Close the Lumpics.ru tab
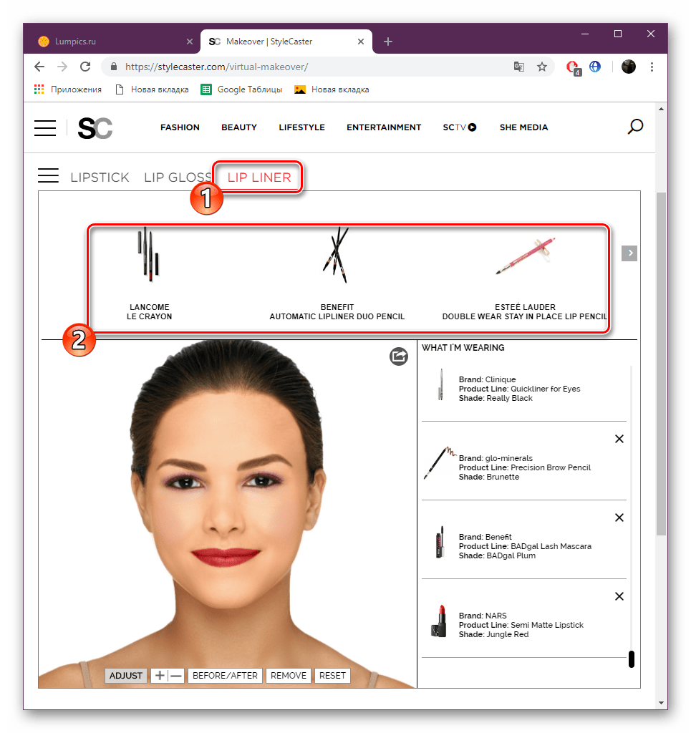The height and width of the screenshot is (733, 691). (190, 42)
